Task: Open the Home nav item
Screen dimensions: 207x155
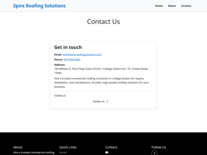Action: click(x=159, y=6)
